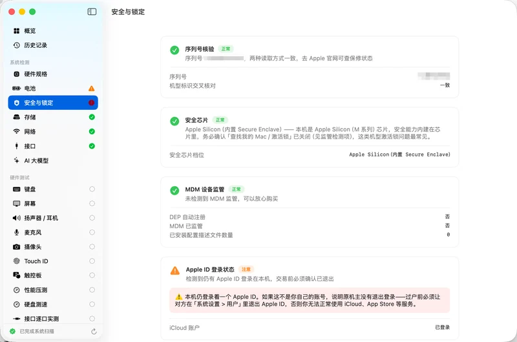Select the 屏幕 display icon
Viewport: 517px width, 342px height.
pos(17,204)
